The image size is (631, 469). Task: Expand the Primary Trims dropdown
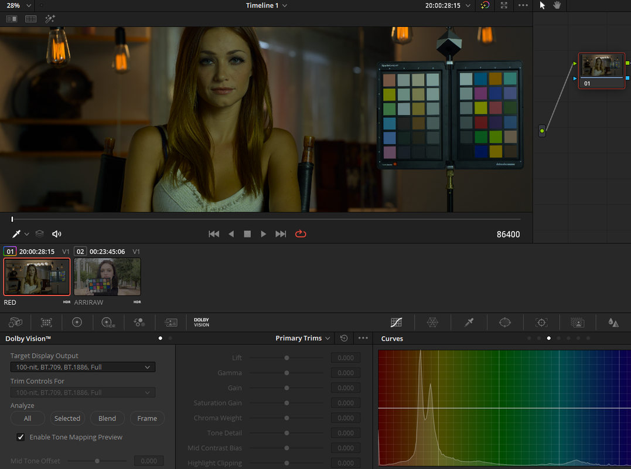tap(303, 338)
